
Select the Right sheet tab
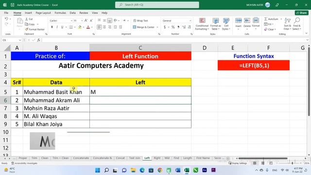tap(157, 158)
